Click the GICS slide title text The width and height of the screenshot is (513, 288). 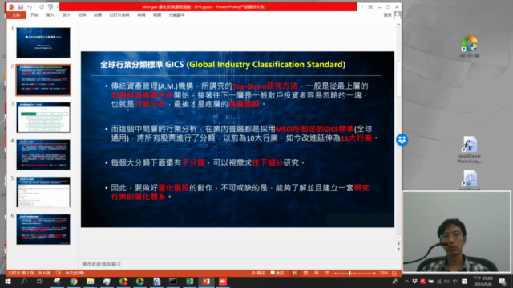[223, 64]
